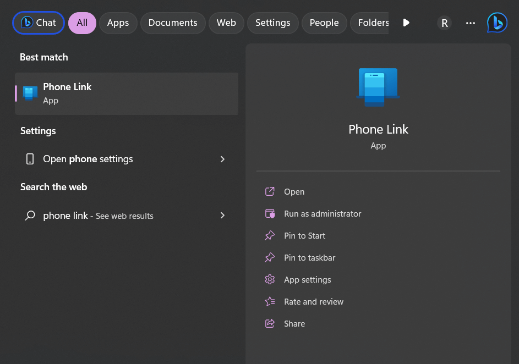Image resolution: width=519 pixels, height=364 pixels.
Task: Click the Search the web heading
Action: [x=53, y=187]
